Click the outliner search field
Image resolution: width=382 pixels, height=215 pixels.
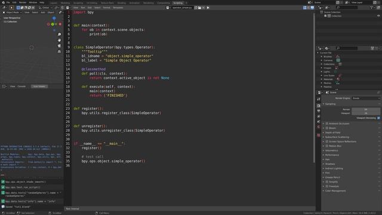[x=347, y=8]
